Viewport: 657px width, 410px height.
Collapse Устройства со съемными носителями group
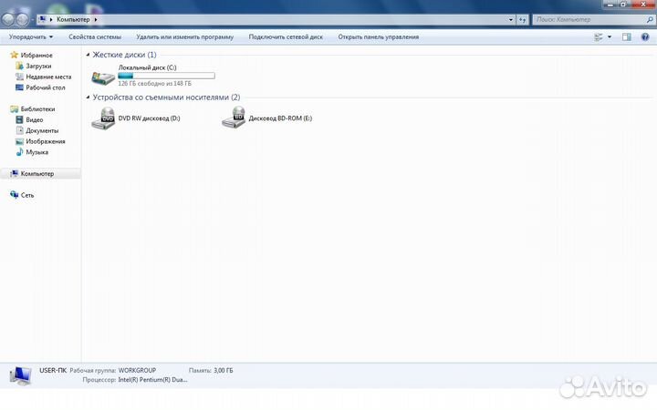[x=88, y=97]
